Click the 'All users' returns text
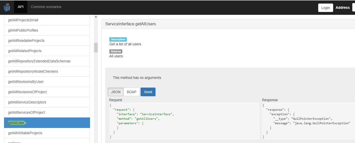This screenshot has height=143, width=355. pyautogui.click(x=116, y=56)
